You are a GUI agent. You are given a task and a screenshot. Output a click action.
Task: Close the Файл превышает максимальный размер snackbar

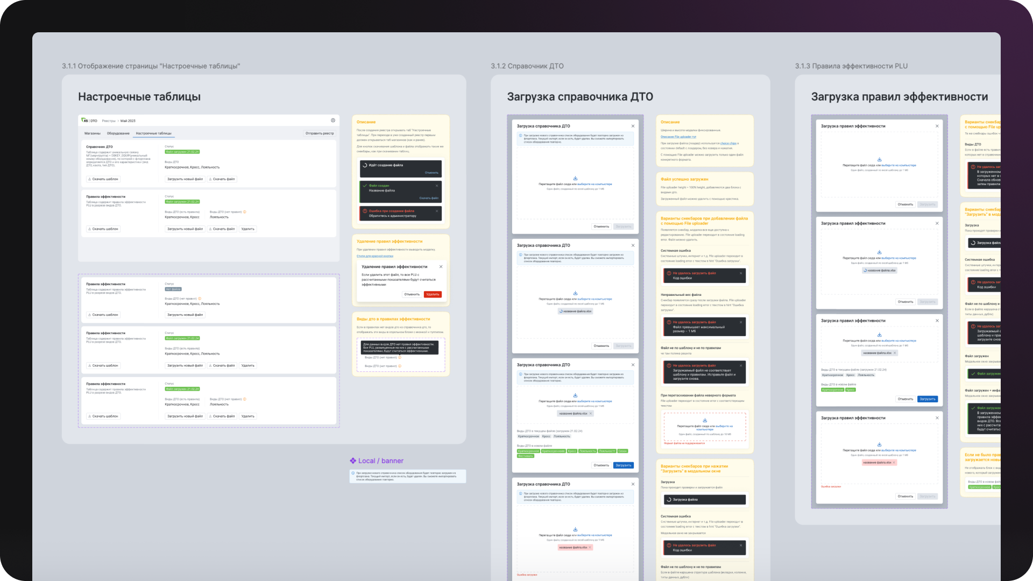click(741, 322)
